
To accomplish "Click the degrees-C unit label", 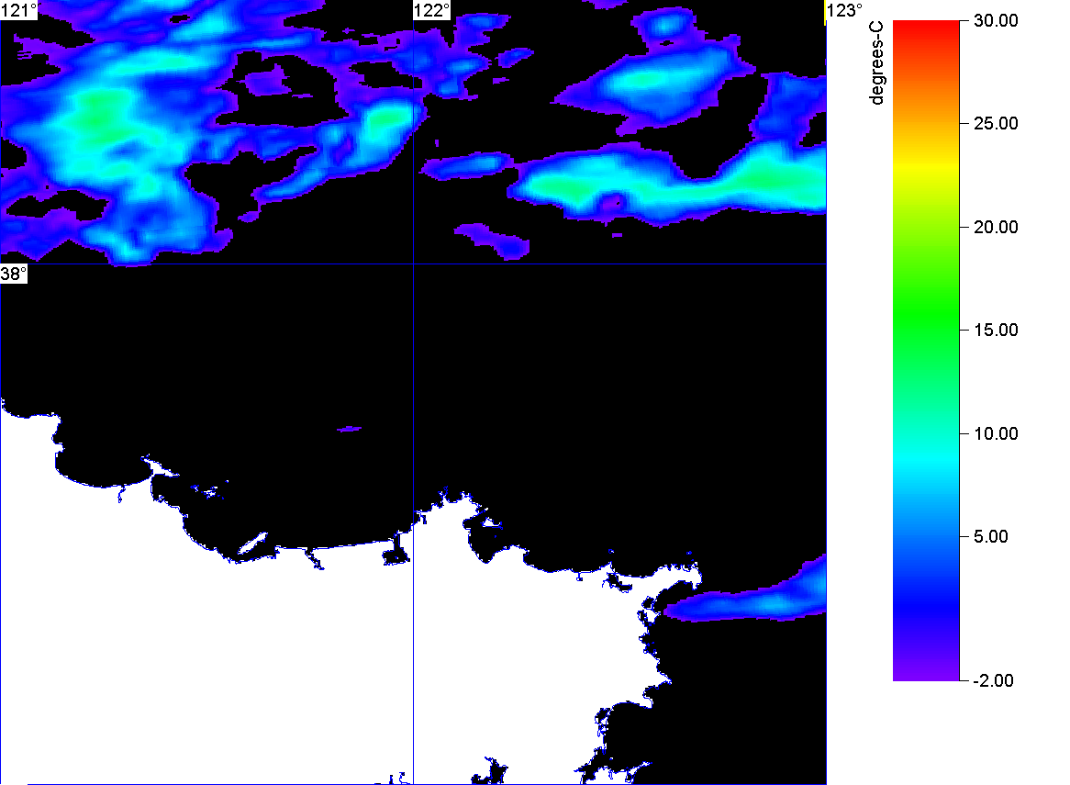I will [876, 62].
